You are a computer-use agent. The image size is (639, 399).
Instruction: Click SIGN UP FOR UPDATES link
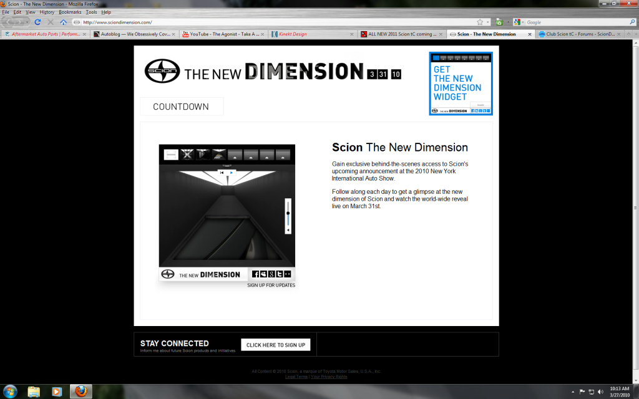pyautogui.click(x=271, y=286)
